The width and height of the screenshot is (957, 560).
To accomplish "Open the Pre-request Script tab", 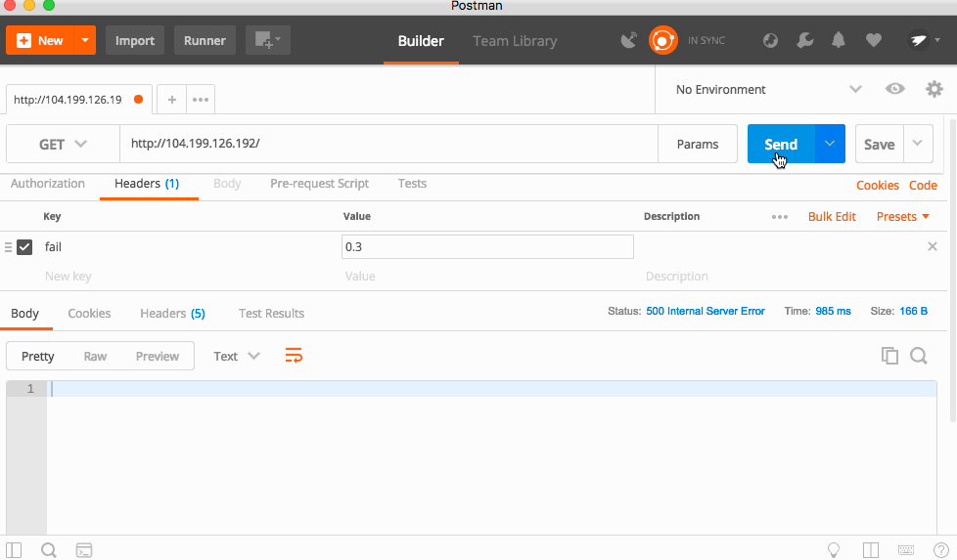I will [x=319, y=184].
